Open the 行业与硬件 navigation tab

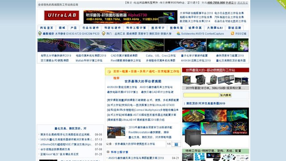coord(90,28)
